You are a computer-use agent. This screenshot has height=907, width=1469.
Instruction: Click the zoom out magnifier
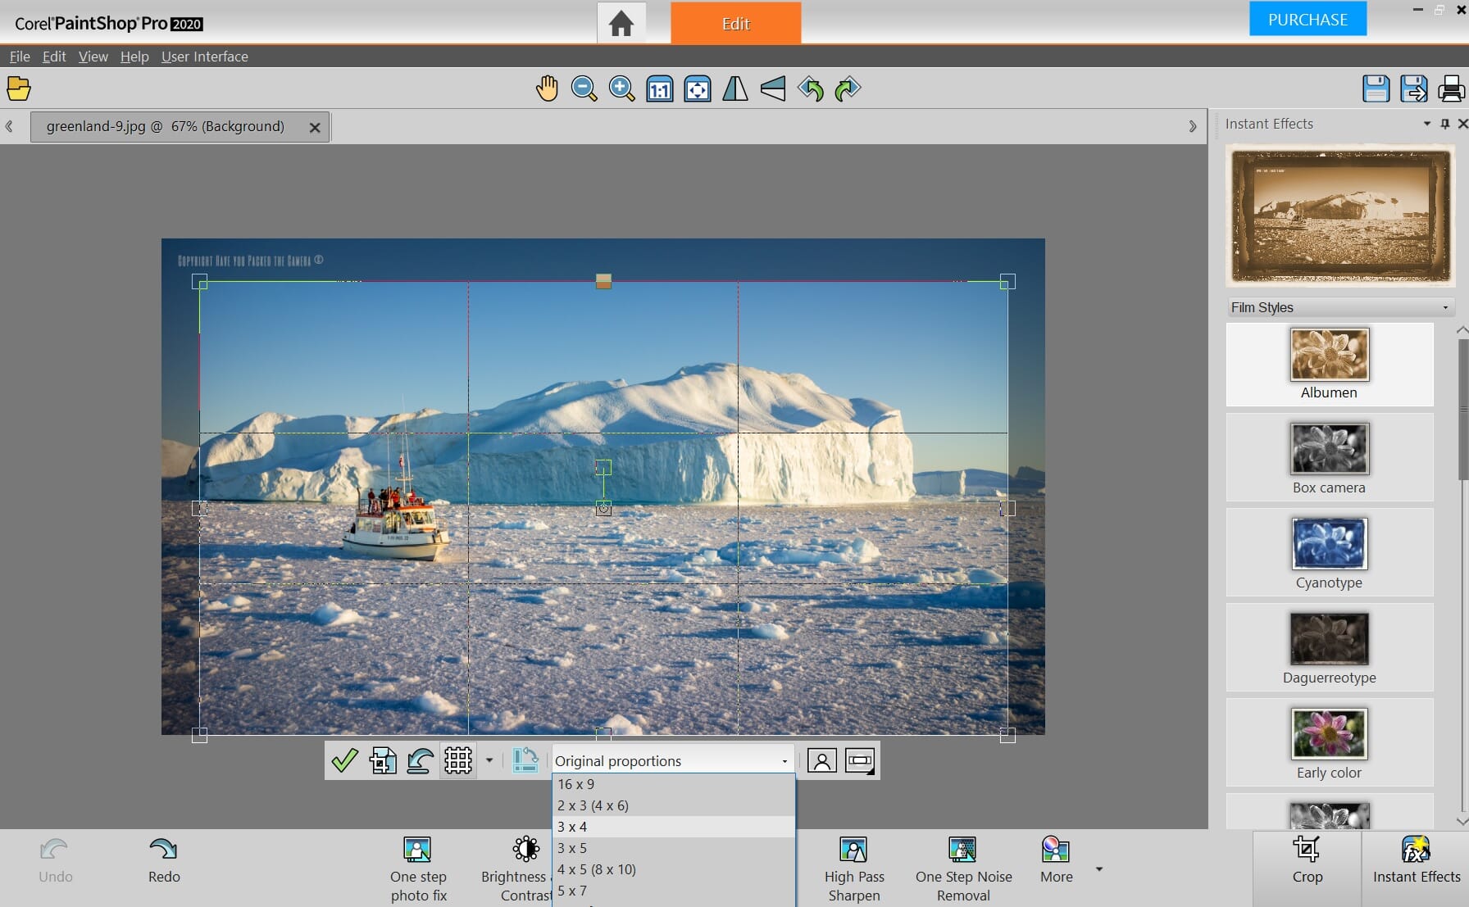coord(584,88)
